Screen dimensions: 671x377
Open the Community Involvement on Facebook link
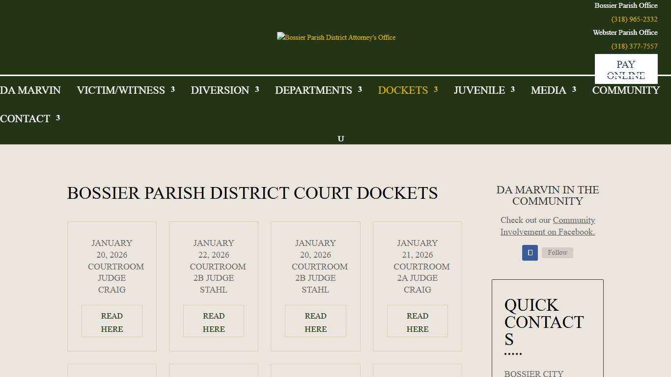tap(548, 226)
